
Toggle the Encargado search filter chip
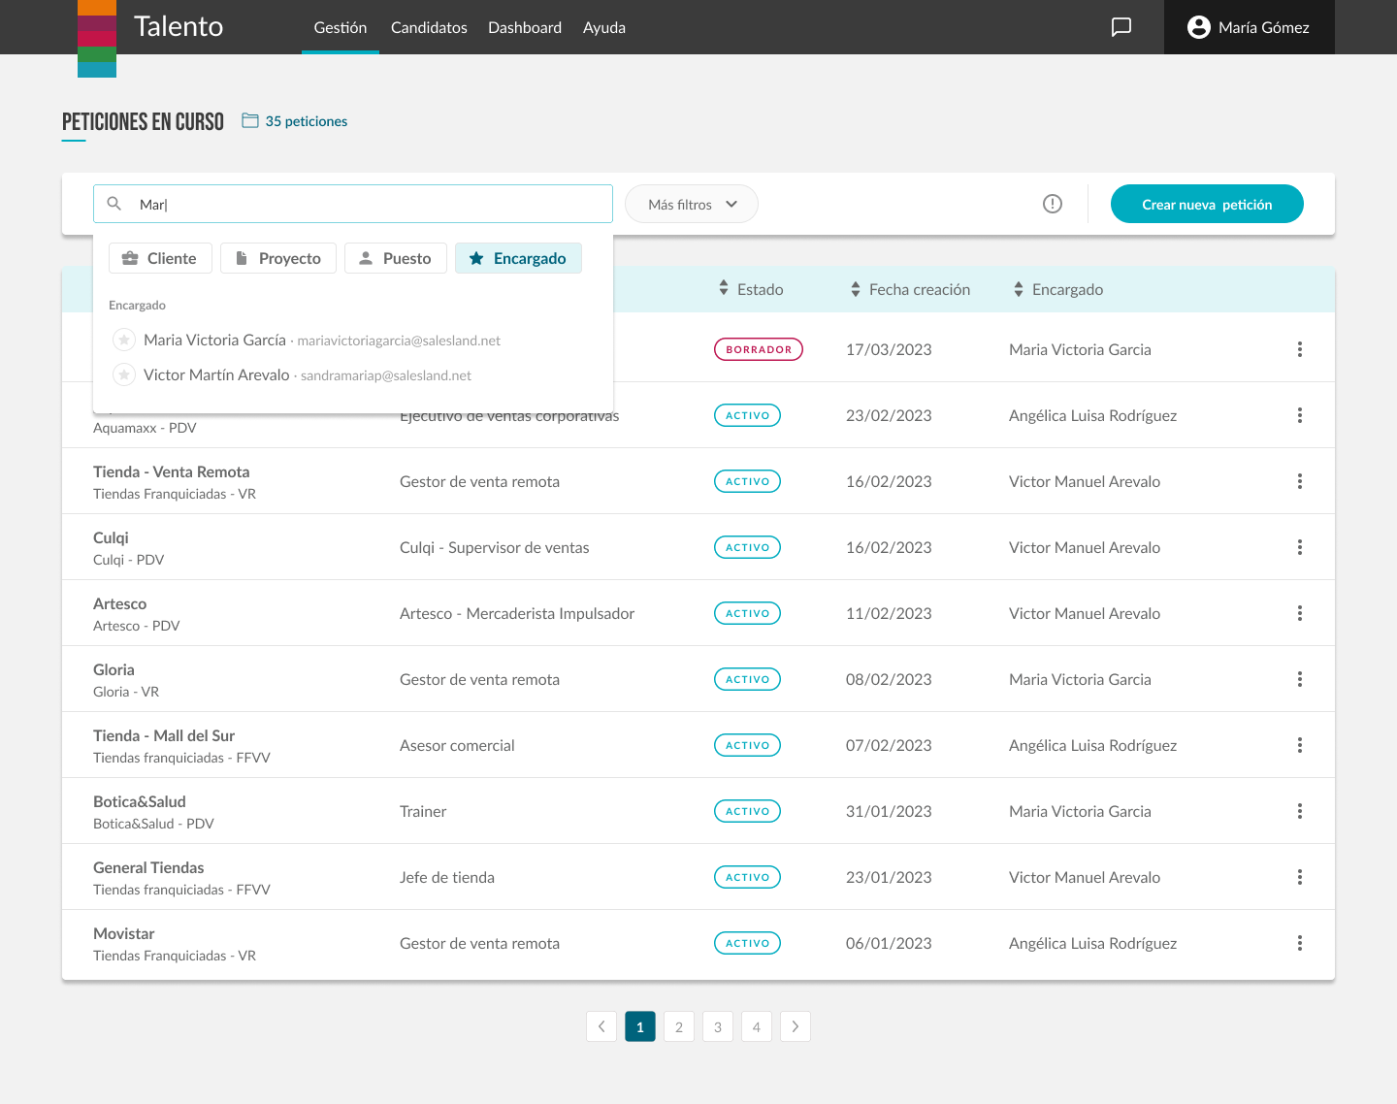pyautogui.click(x=518, y=258)
